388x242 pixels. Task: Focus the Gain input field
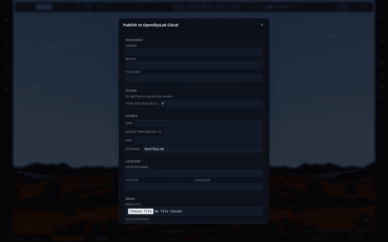click(199, 123)
